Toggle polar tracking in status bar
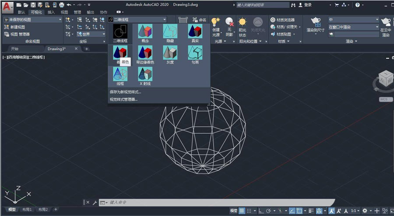Image resolution: width=394 pixels, height=216 pixels. tap(268, 211)
